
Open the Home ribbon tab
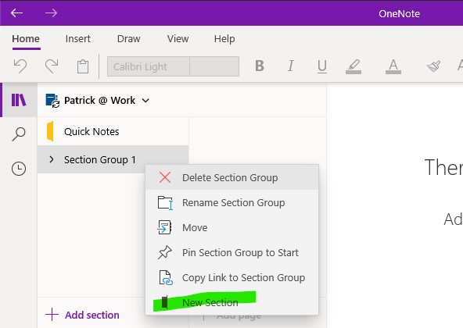[x=26, y=38]
